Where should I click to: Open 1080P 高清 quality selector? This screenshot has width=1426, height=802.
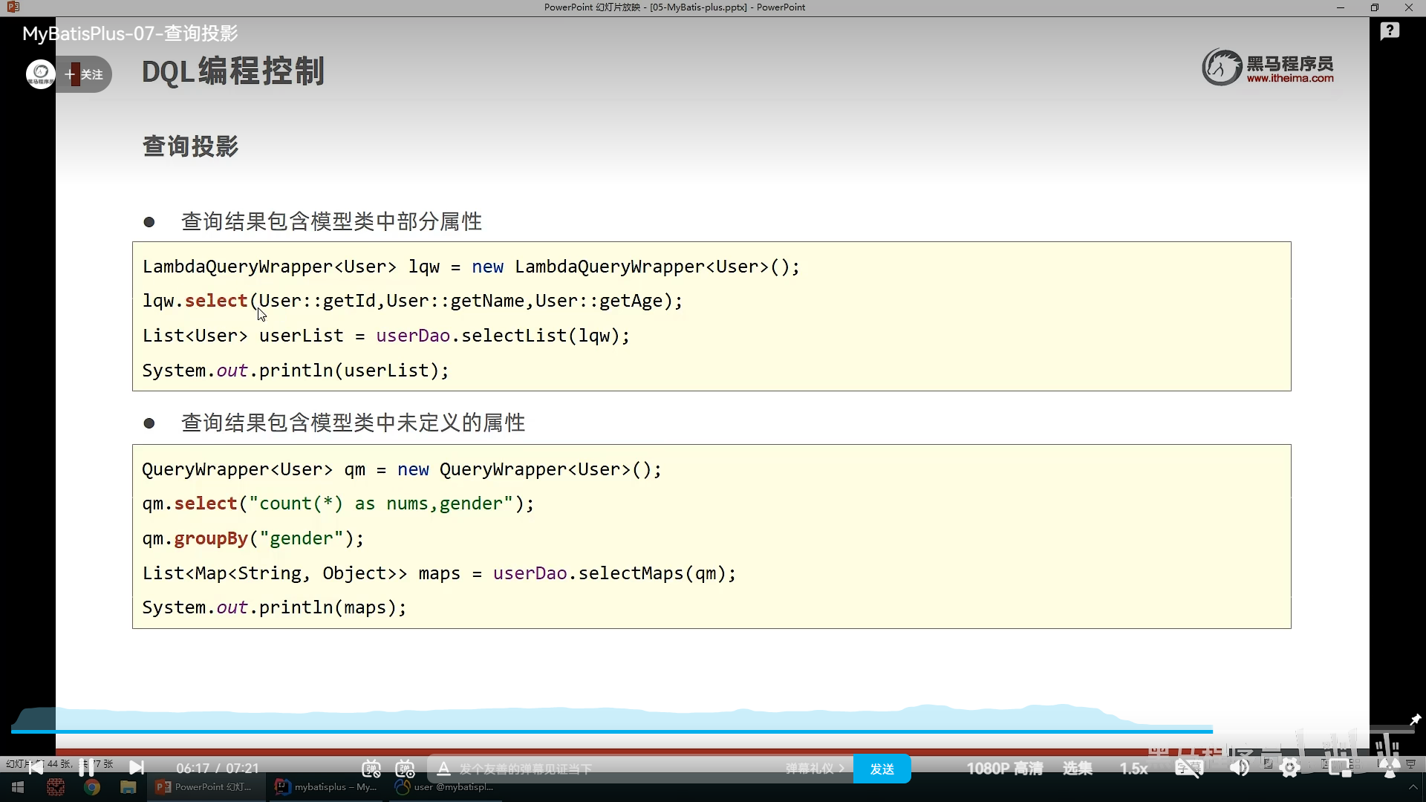[x=1004, y=769]
